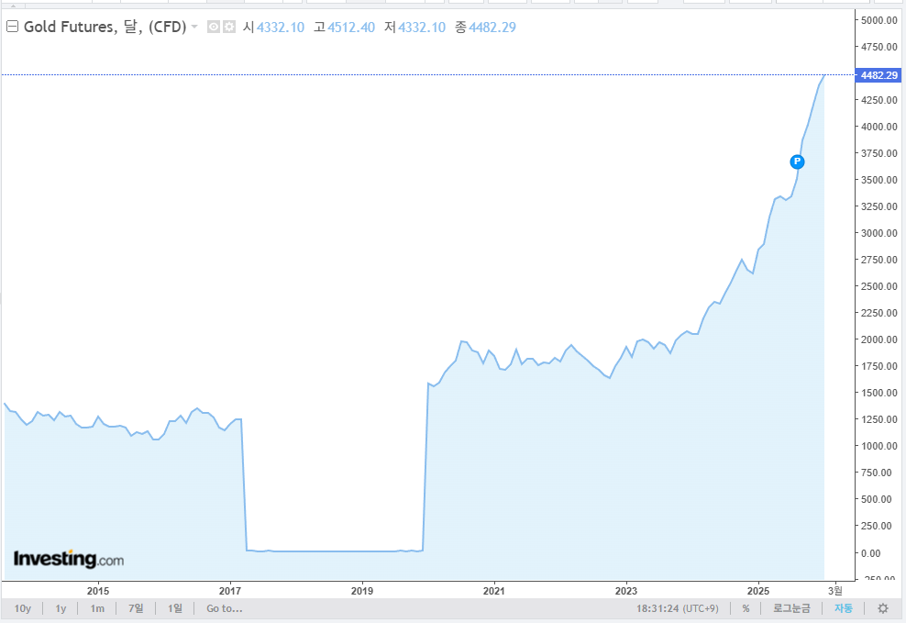Click the price axis at 2000.00

click(x=878, y=339)
